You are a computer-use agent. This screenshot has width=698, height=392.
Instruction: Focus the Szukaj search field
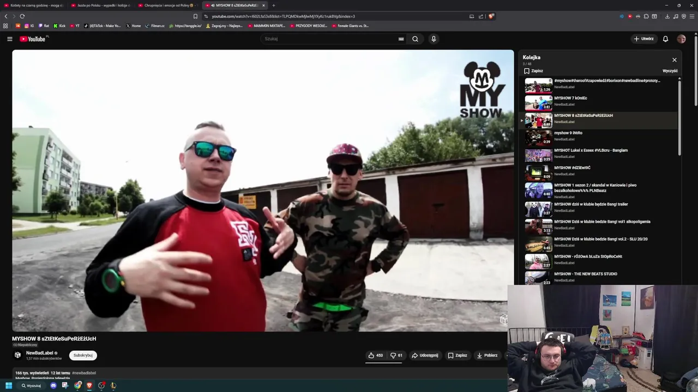(x=330, y=39)
